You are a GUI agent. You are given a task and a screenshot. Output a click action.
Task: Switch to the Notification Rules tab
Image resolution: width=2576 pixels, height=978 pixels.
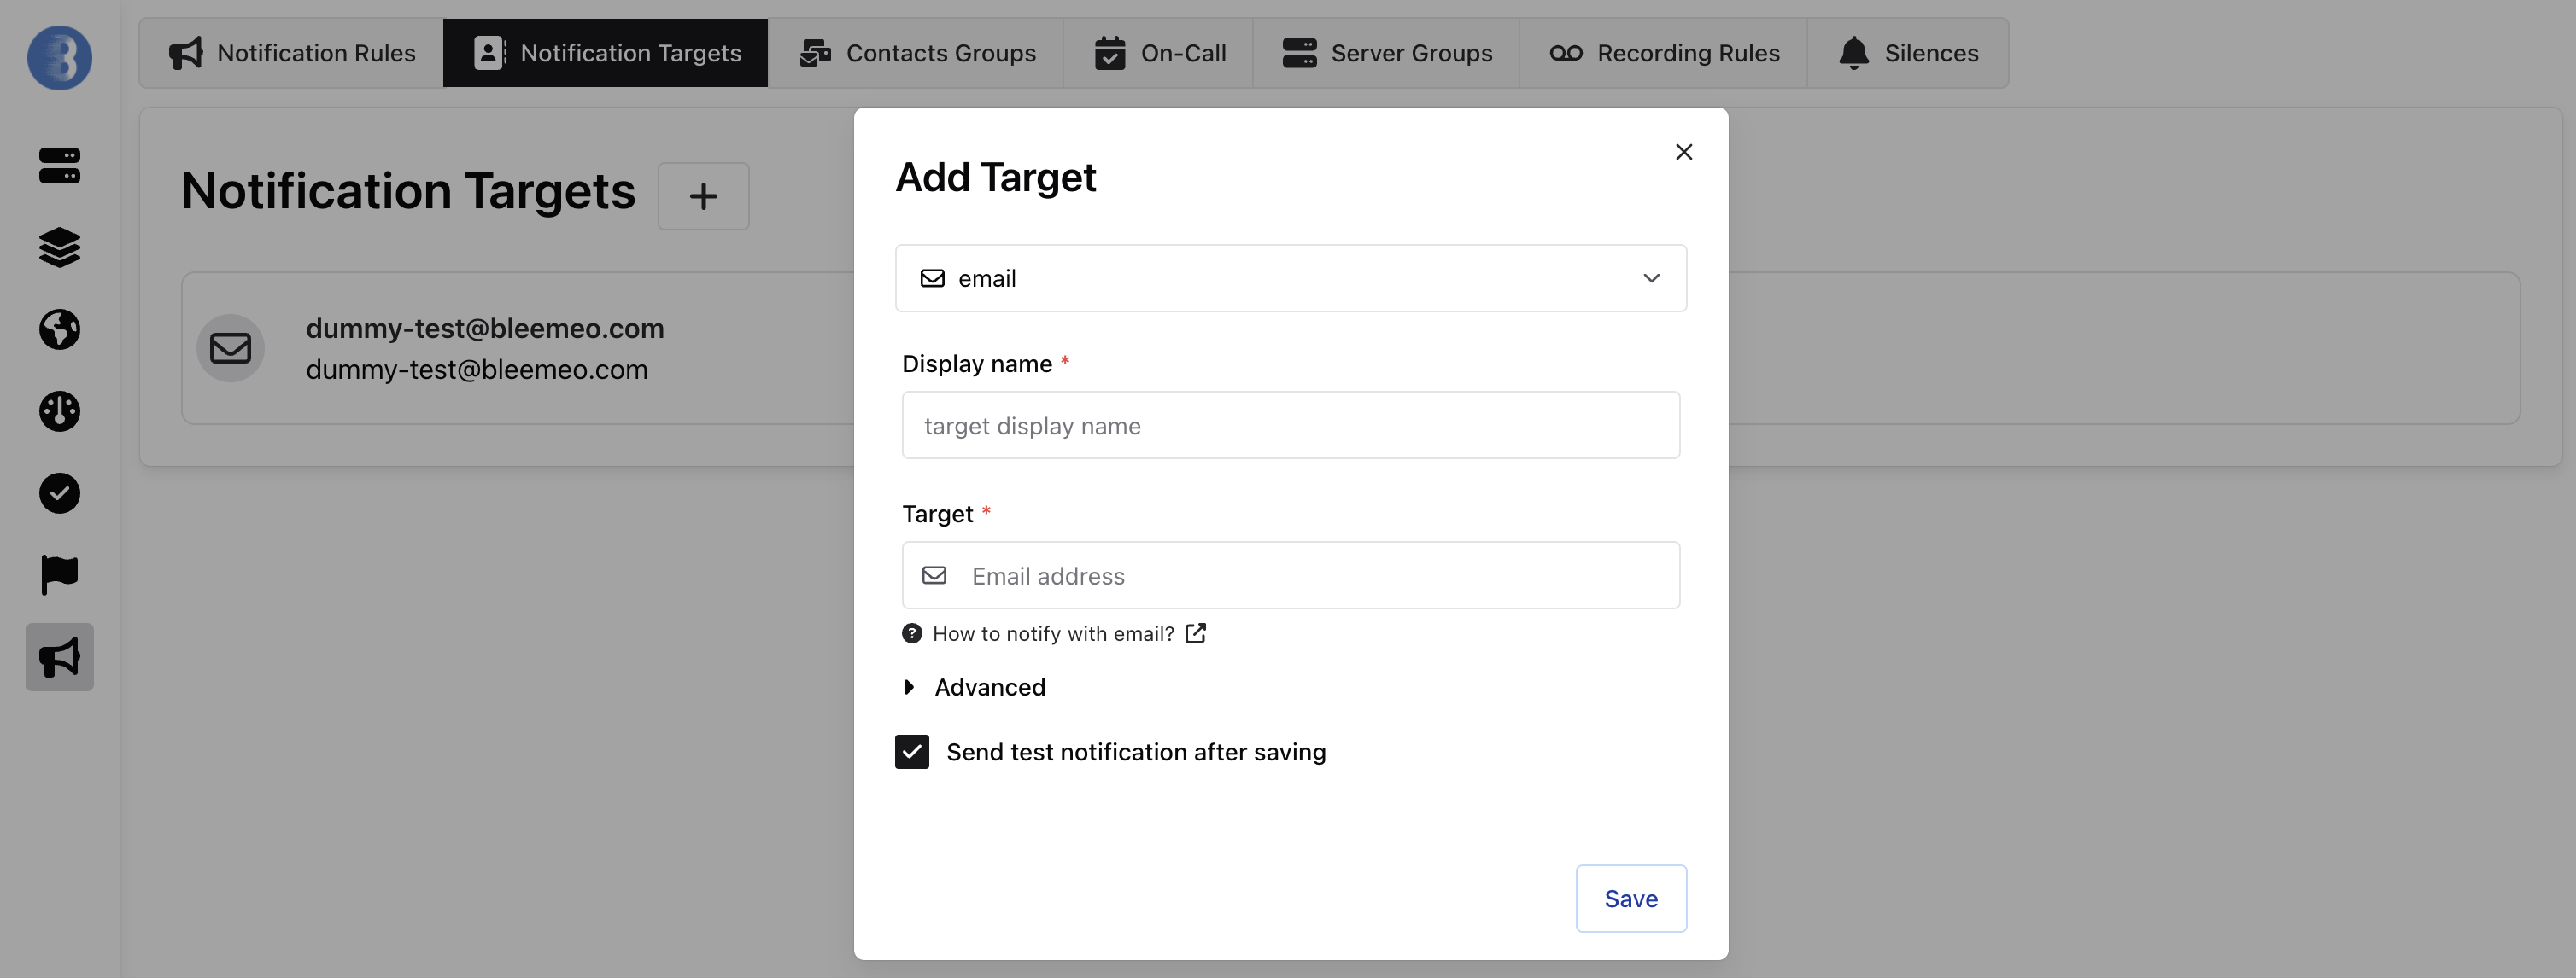coord(290,53)
